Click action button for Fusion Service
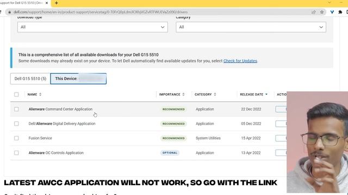Image resolution: width=348 pixels, height=195 pixels. (x=281, y=138)
